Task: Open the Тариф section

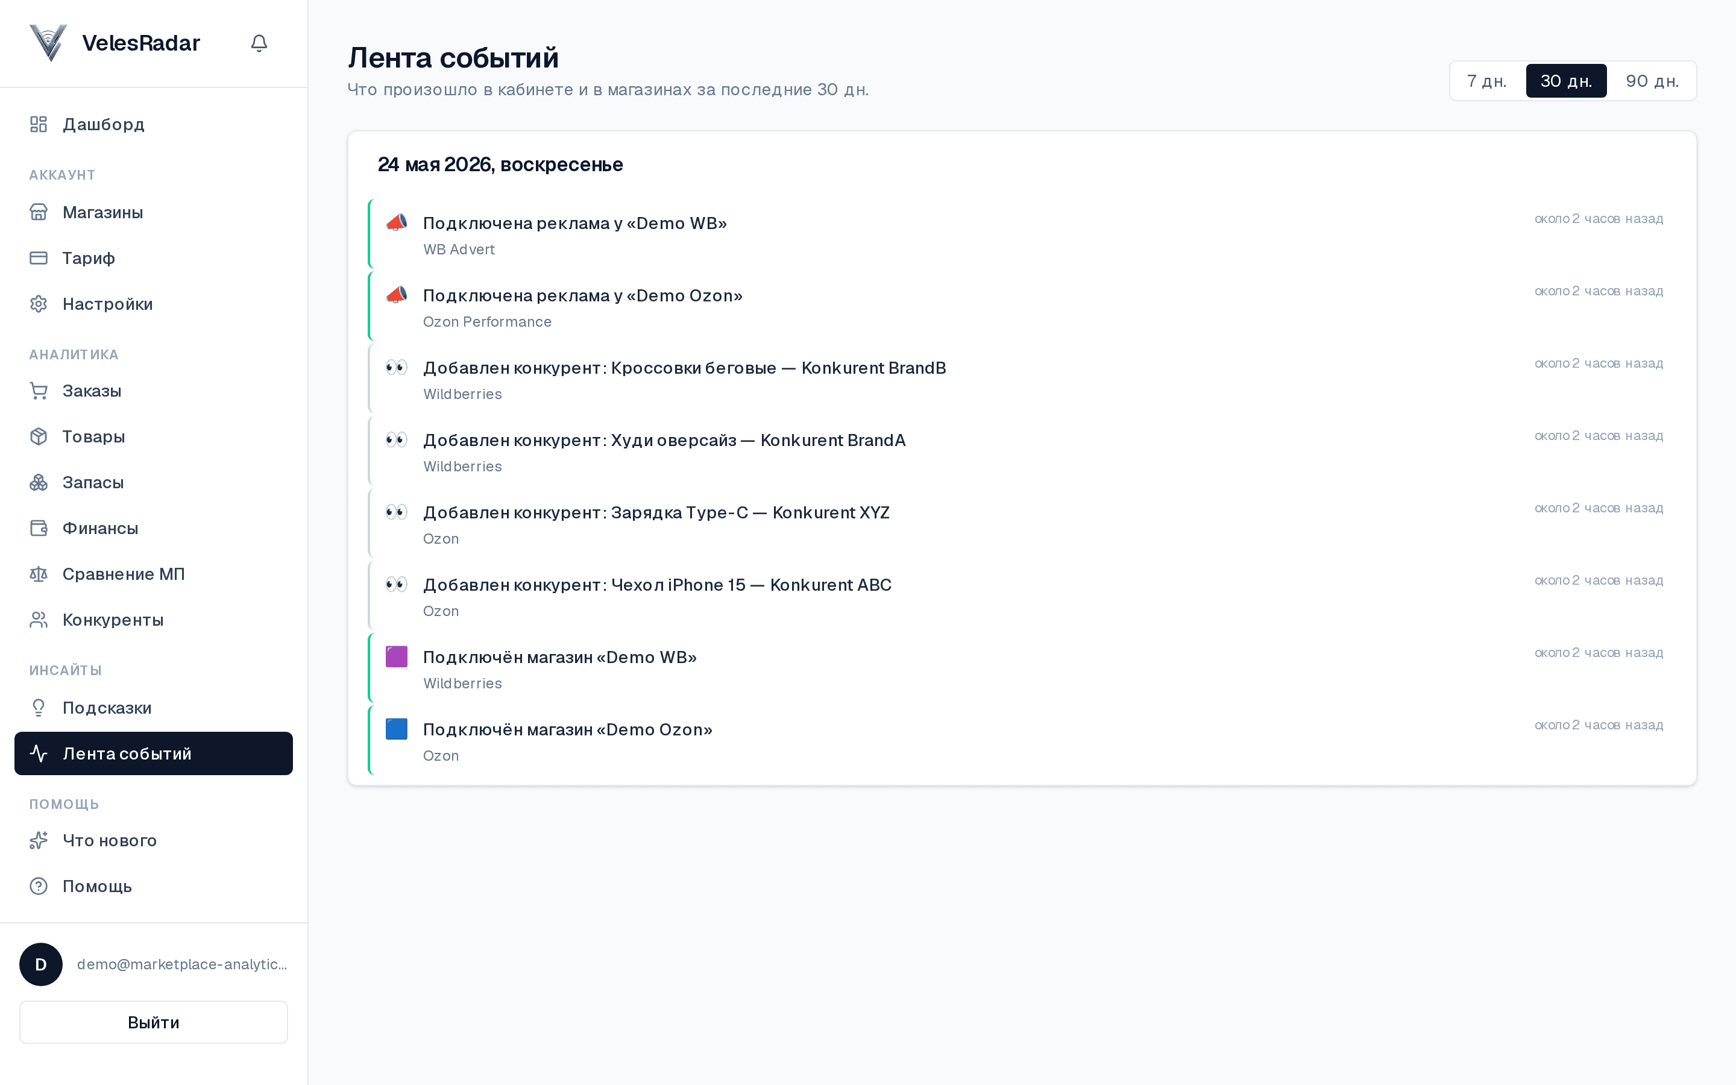Action: (154, 257)
